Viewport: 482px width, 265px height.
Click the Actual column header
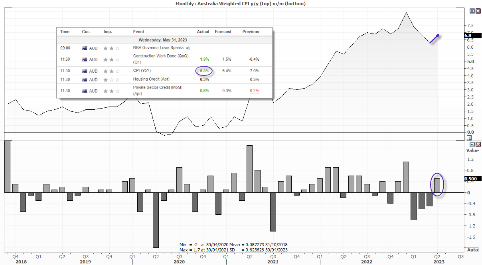(203, 32)
